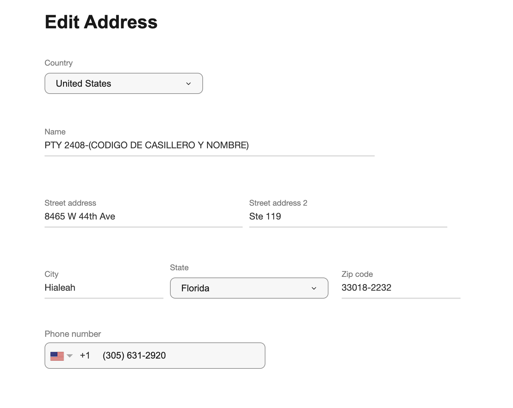Click the Country label

click(58, 63)
